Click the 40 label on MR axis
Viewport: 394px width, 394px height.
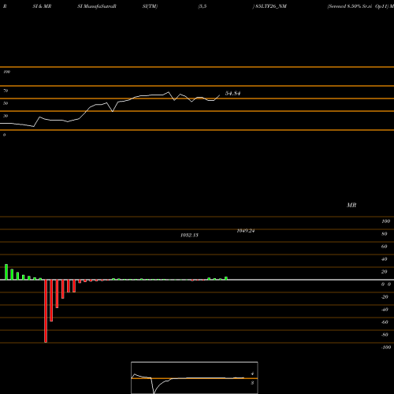pyautogui.click(x=385, y=259)
